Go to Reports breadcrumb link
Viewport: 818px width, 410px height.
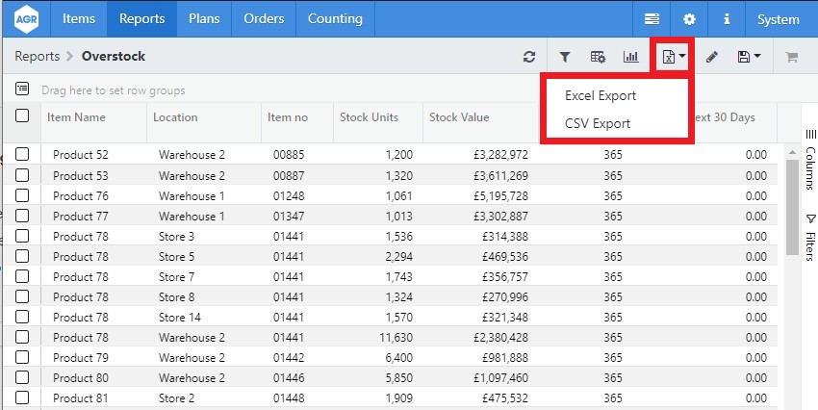click(37, 57)
